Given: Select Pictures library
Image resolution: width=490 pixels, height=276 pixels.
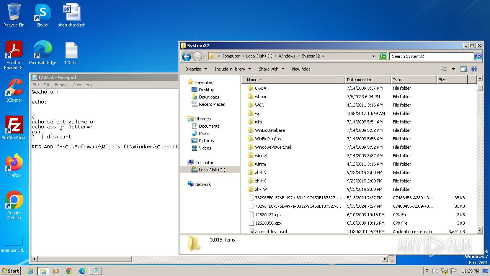Looking at the screenshot, I should point(206,141).
